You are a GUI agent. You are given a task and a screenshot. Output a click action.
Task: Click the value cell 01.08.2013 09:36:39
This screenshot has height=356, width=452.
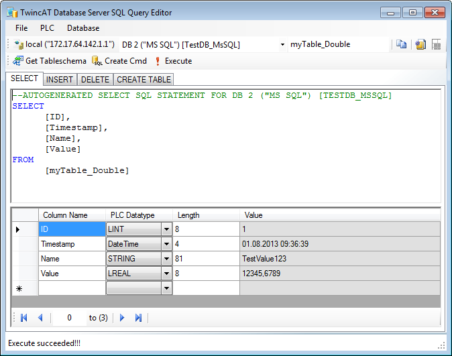point(340,244)
